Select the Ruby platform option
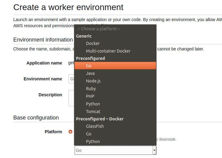 click(x=91, y=89)
